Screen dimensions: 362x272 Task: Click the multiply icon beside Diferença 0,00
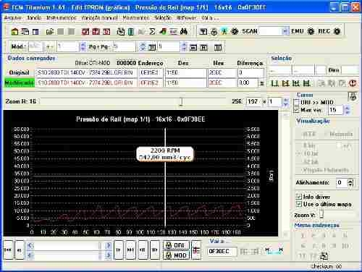261,83
